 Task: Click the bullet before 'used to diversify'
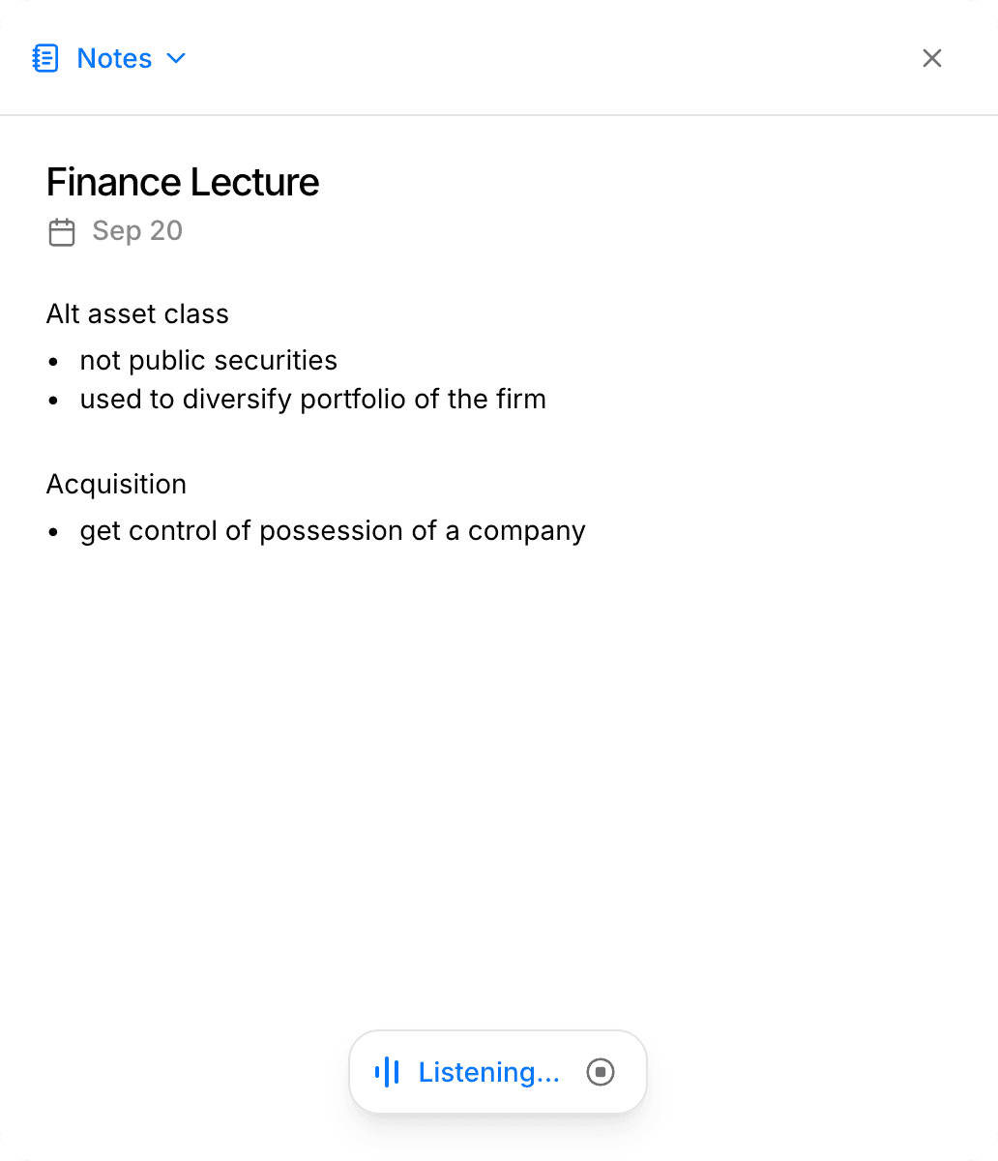pos(54,401)
